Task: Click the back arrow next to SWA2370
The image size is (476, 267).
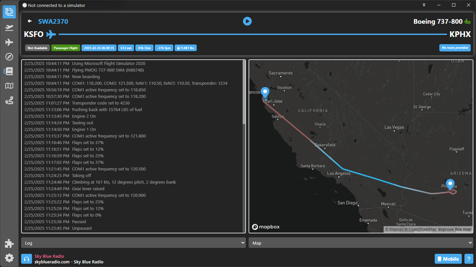Action: 30,21
